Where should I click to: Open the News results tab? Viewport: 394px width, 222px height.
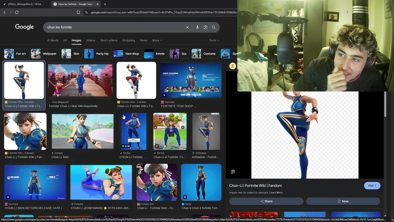[144, 40]
